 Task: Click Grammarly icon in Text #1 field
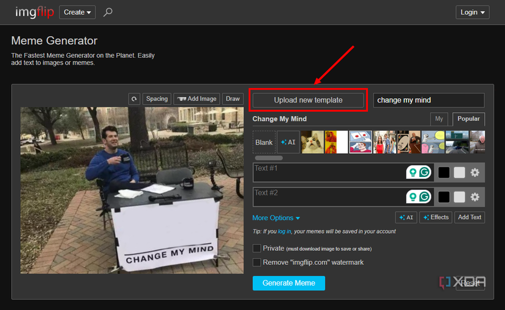point(425,172)
